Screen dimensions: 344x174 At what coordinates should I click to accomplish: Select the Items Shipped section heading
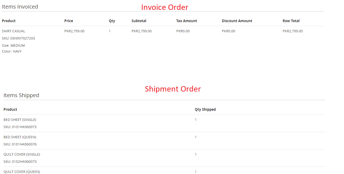pos(21,95)
